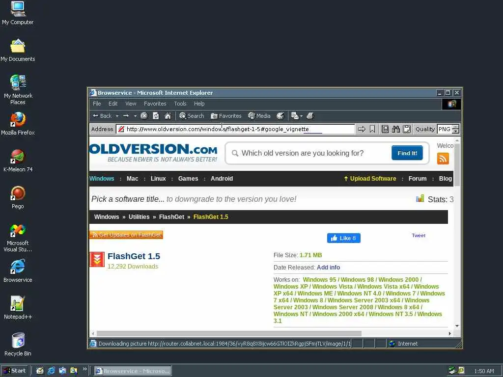Image resolution: width=503 pixels, height=377 pixels.
Task: Open the Search toolbar button
Action: point(192,116)
